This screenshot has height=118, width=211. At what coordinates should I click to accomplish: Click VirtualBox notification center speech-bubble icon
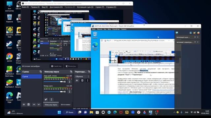pyautogui.click(x=177, y=33)
